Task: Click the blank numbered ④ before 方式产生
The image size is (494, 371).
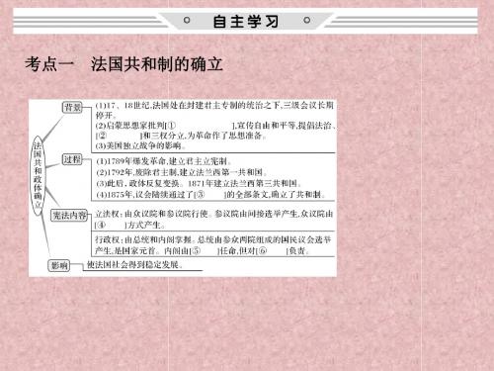Action: (x=111, y=226)
